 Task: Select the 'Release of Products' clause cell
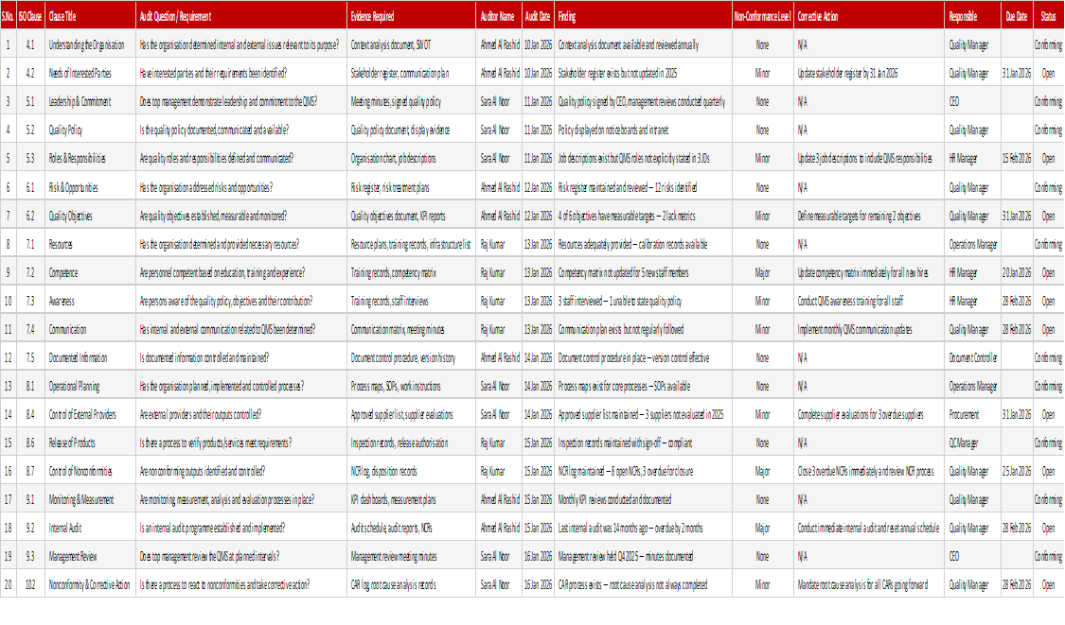pos(90,443)
